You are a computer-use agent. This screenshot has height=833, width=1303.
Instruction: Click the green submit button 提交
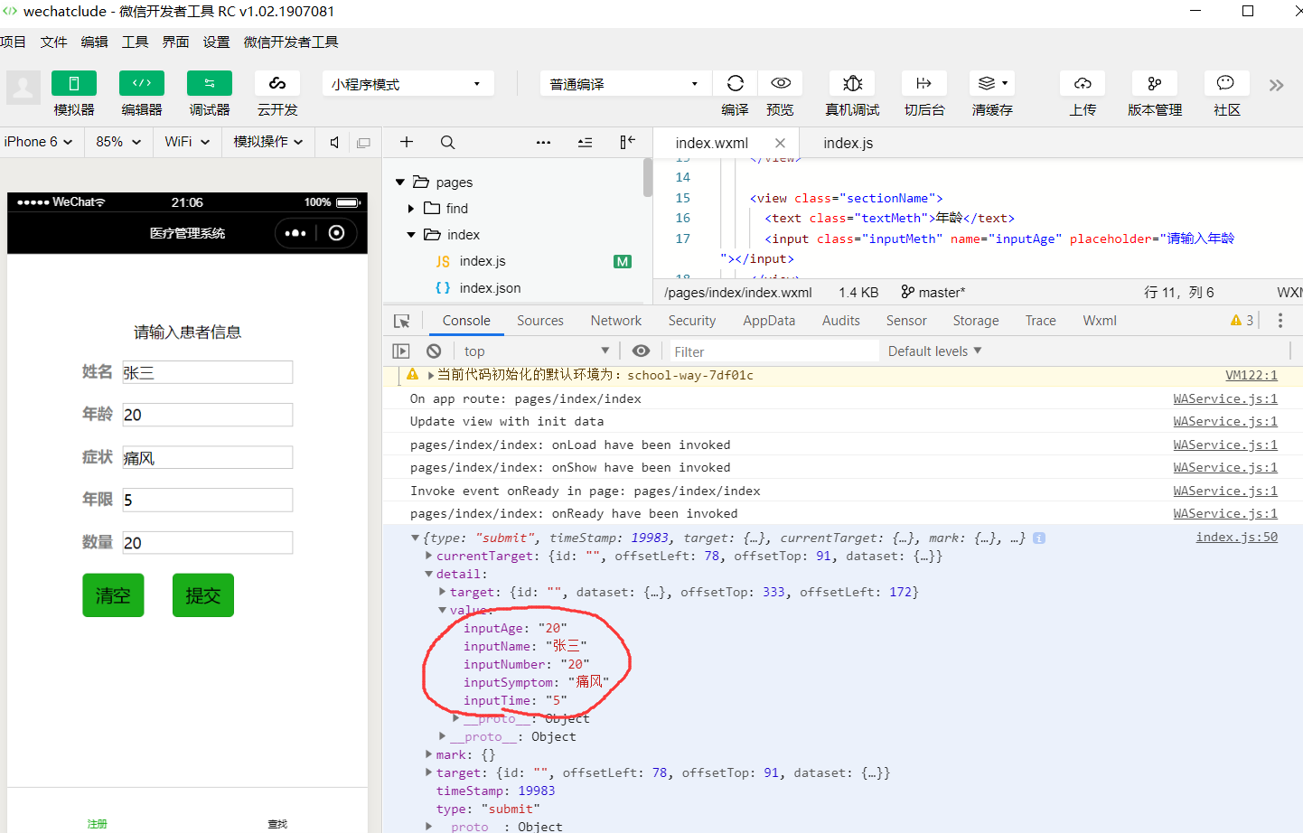pyautogui.click(x=203, y=595)
